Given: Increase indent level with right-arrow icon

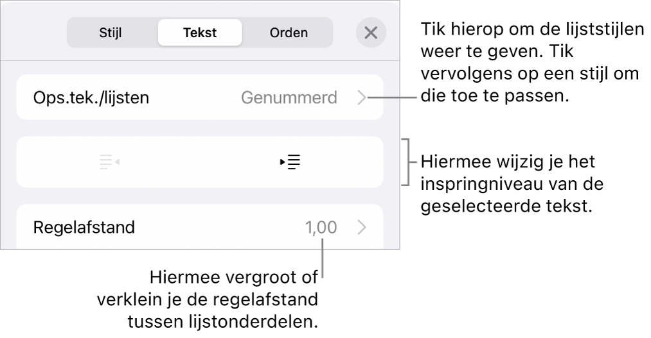Looking at the screenshot, I should click(x=291, y=162).
